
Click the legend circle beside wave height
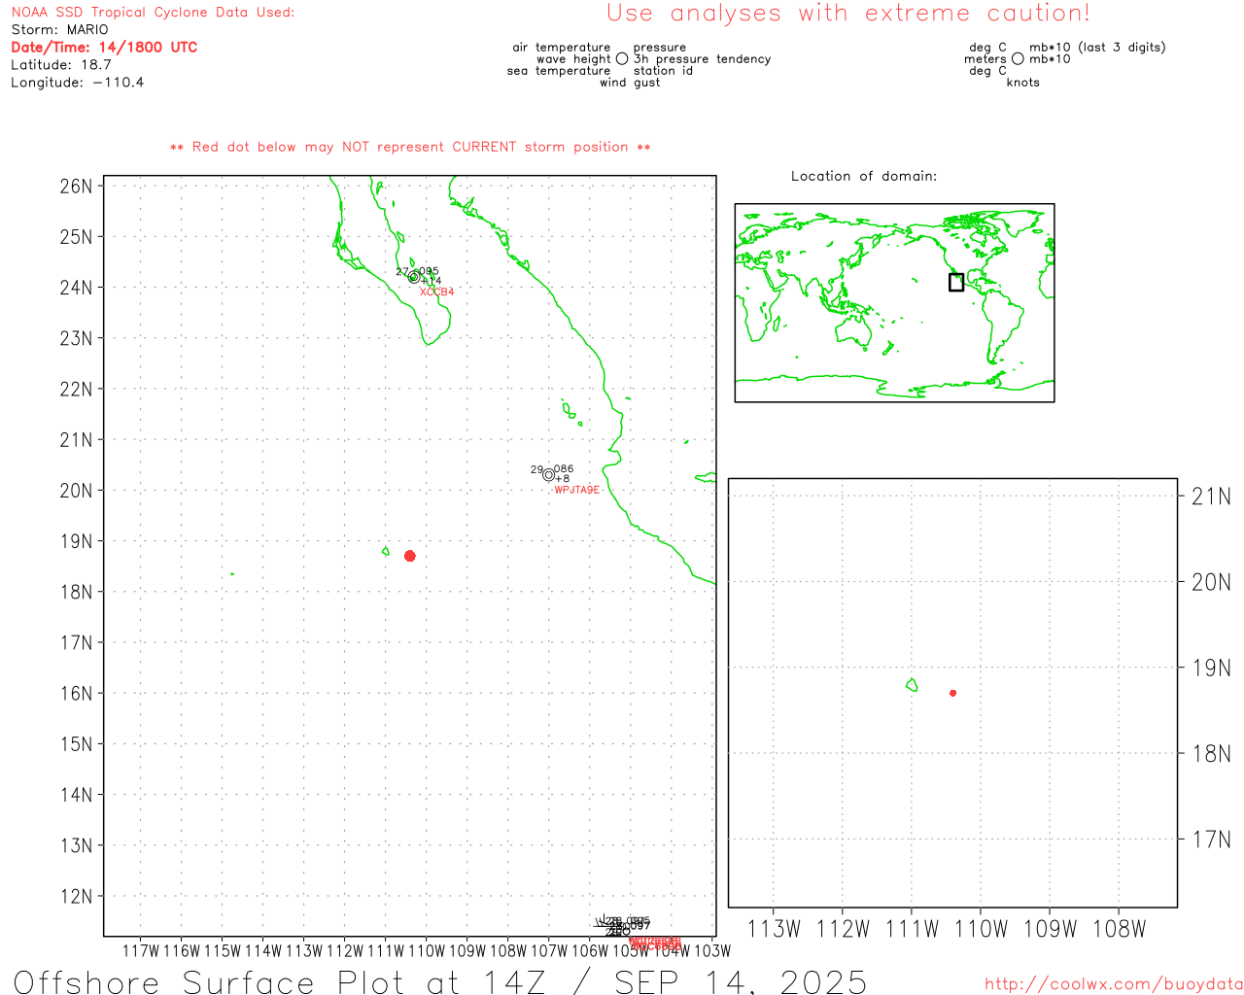click(622, 59)
